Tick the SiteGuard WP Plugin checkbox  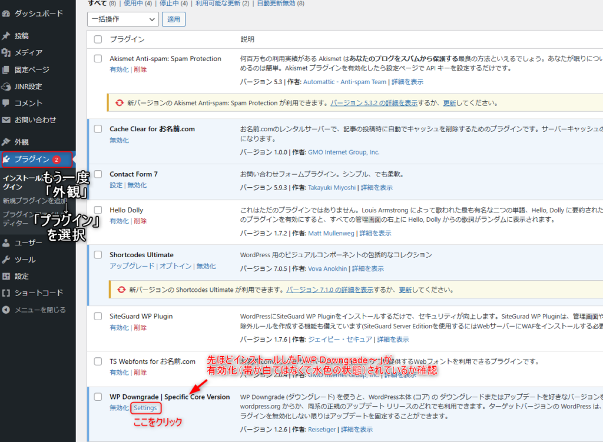[x=98, y=316]
